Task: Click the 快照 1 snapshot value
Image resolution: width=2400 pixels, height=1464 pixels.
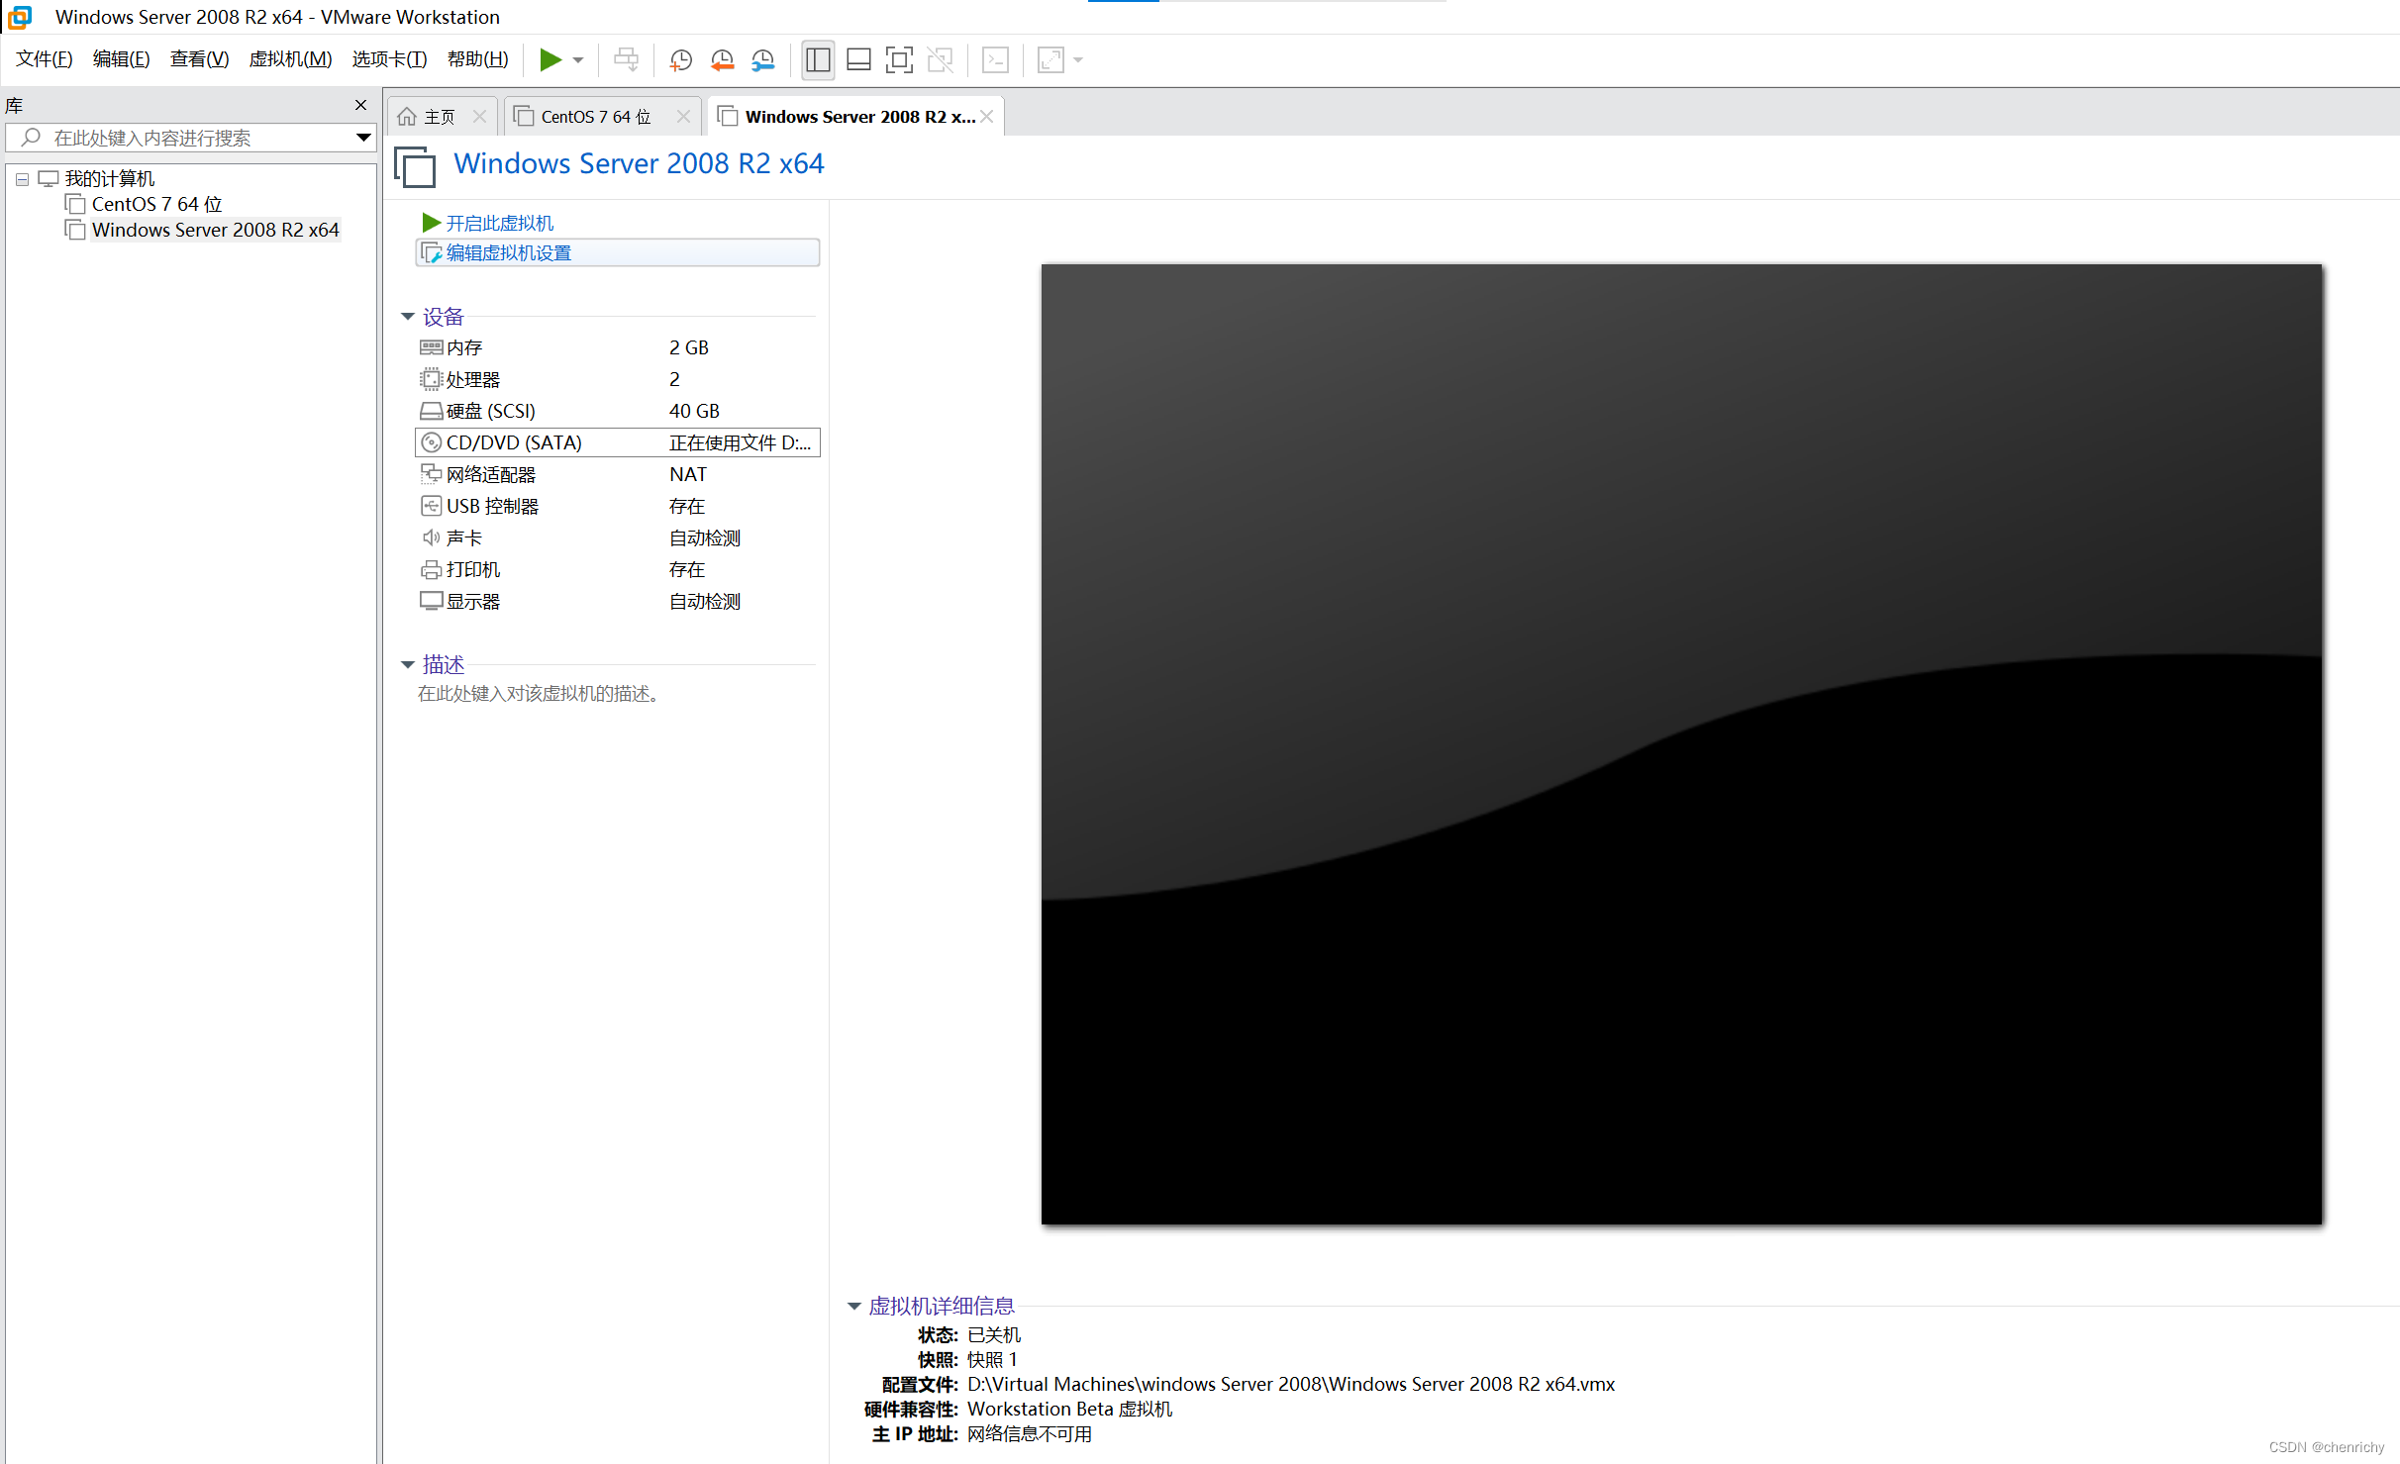Action: tap(992, 1360)
